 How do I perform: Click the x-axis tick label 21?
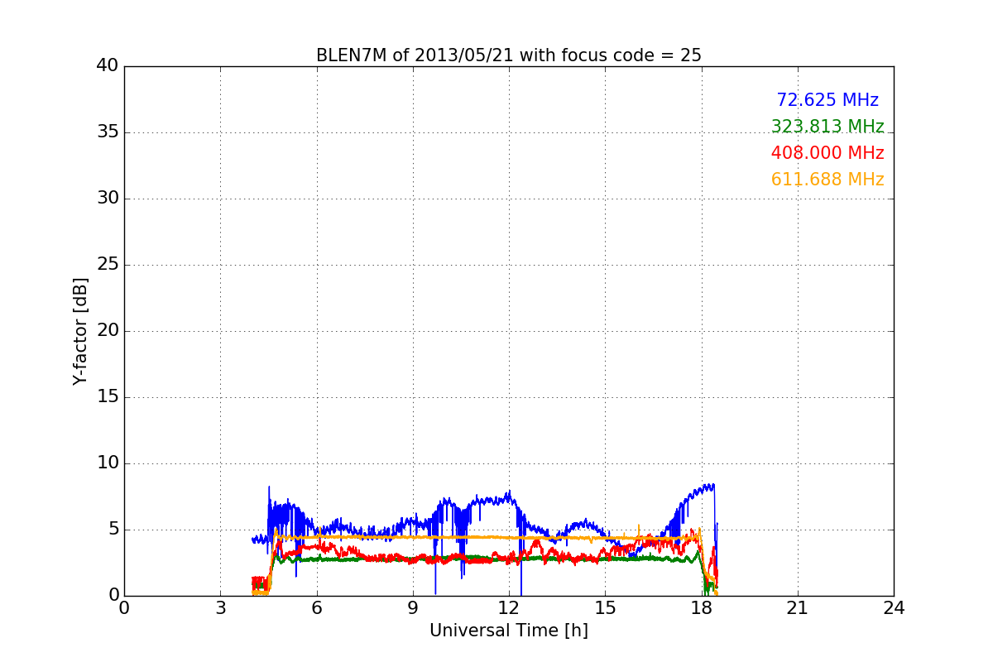pyautogui.click(x=798, y=608)
